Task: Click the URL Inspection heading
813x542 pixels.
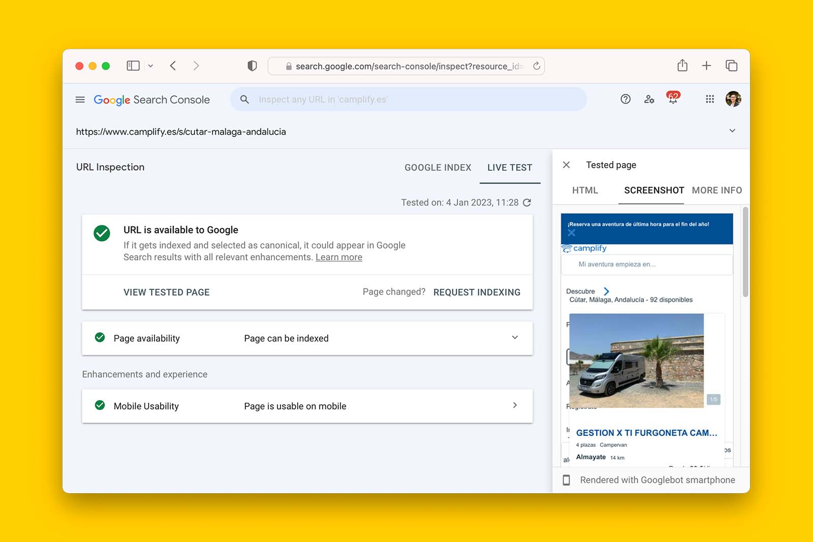Action: 110,167
